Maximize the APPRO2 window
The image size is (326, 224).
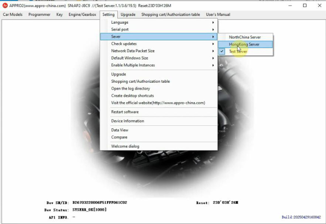(x=305, y=6)
